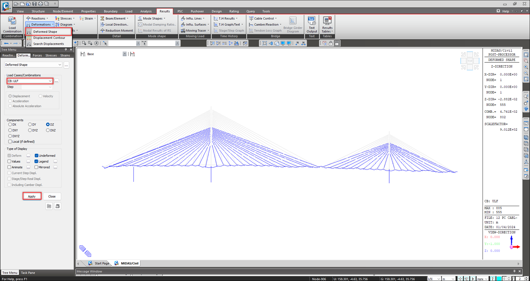Open the Results Tables icon
The width and height of the screenshot is (530, 281).
(x=327, y=25)
